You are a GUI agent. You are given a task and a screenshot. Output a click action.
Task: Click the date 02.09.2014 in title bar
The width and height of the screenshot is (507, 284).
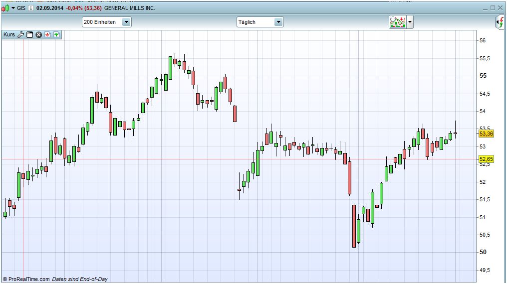coord(50,8)
